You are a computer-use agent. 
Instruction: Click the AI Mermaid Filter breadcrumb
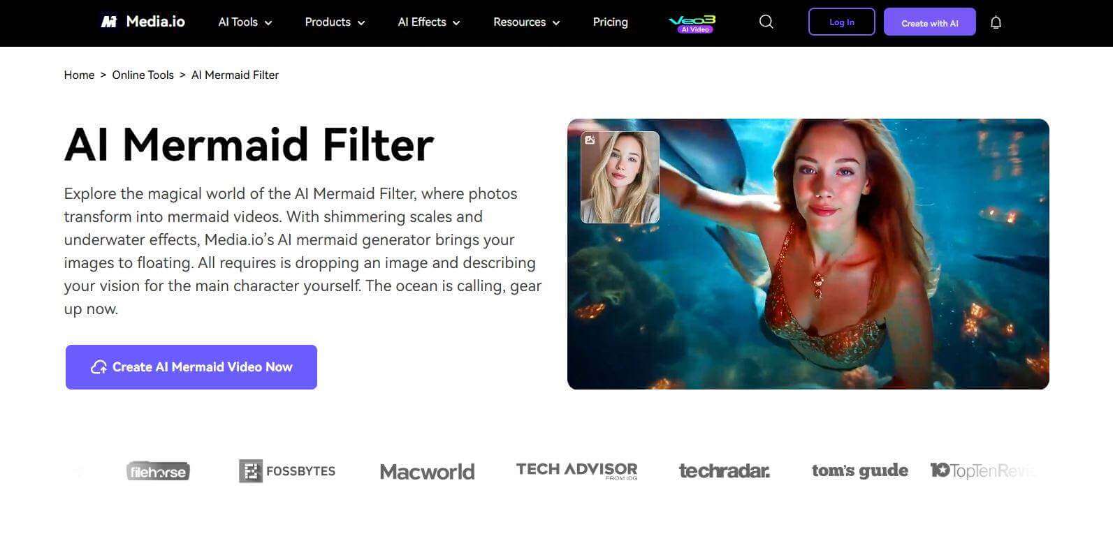pos(235,75)
